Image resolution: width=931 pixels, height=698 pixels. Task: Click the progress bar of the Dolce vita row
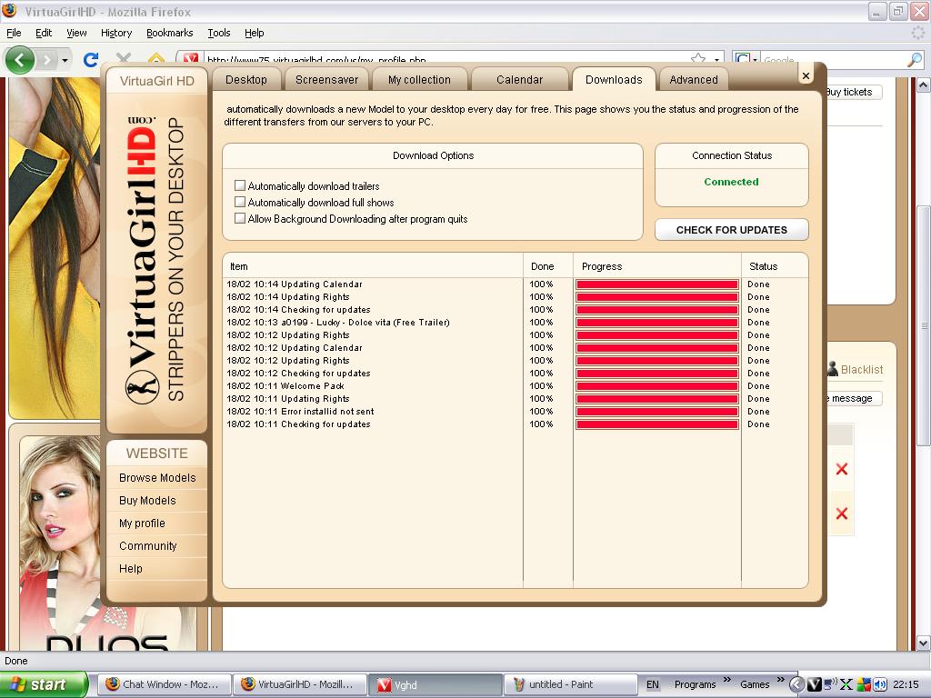(x=656, y=323)
